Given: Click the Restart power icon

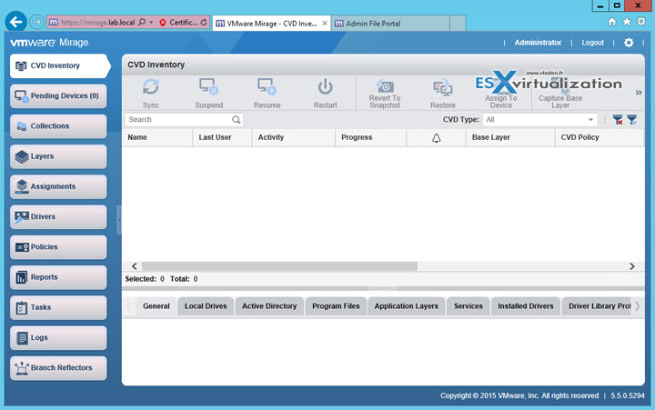Looking at the screenshot, I should [x=325, y=87].
